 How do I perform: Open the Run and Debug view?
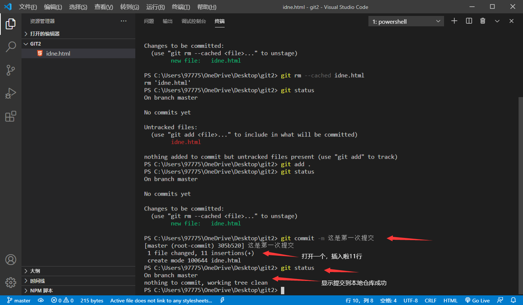10,93
